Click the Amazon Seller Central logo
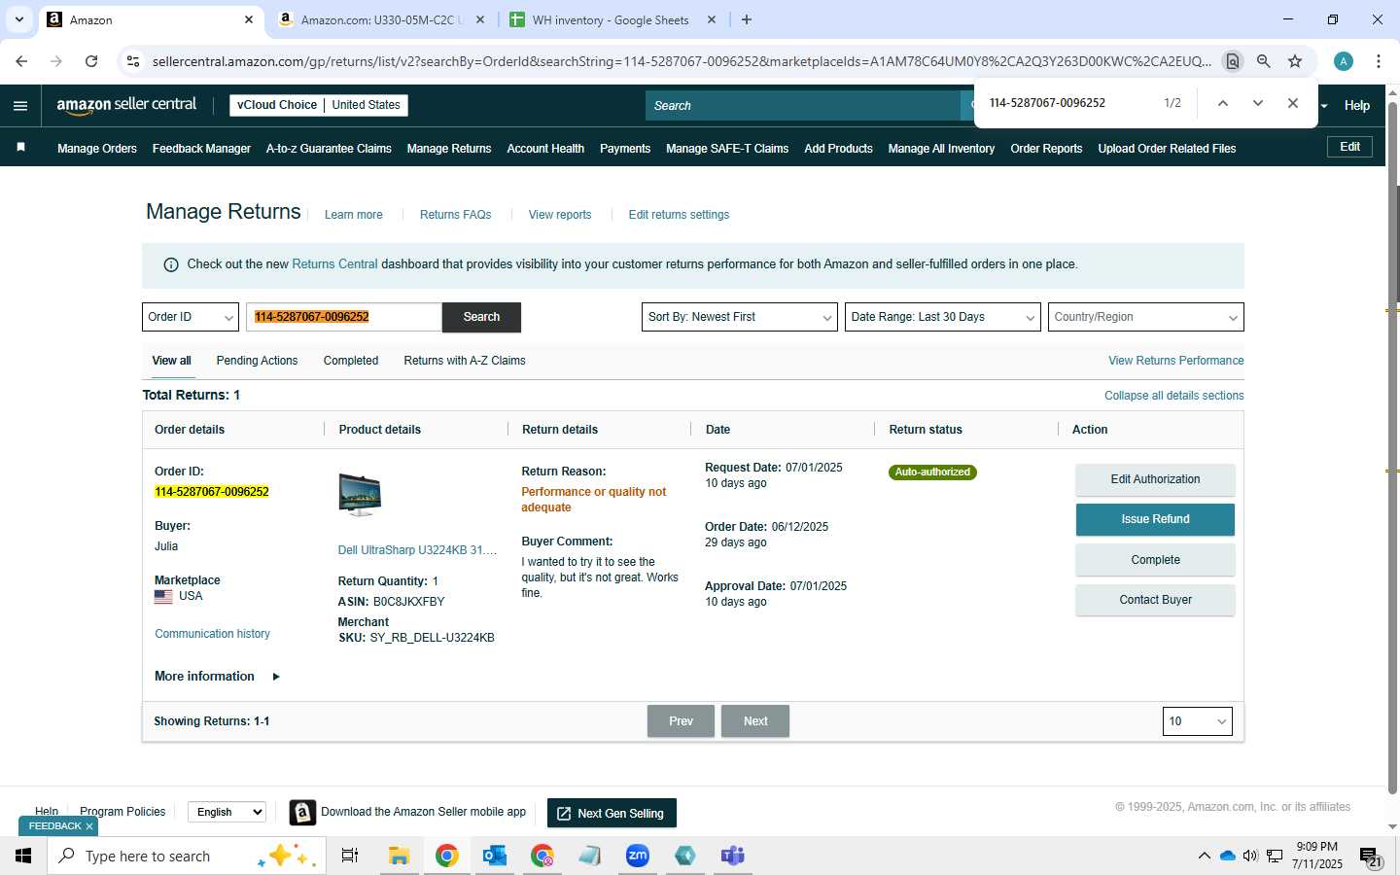1400x875 pixels. coord(126,105)
